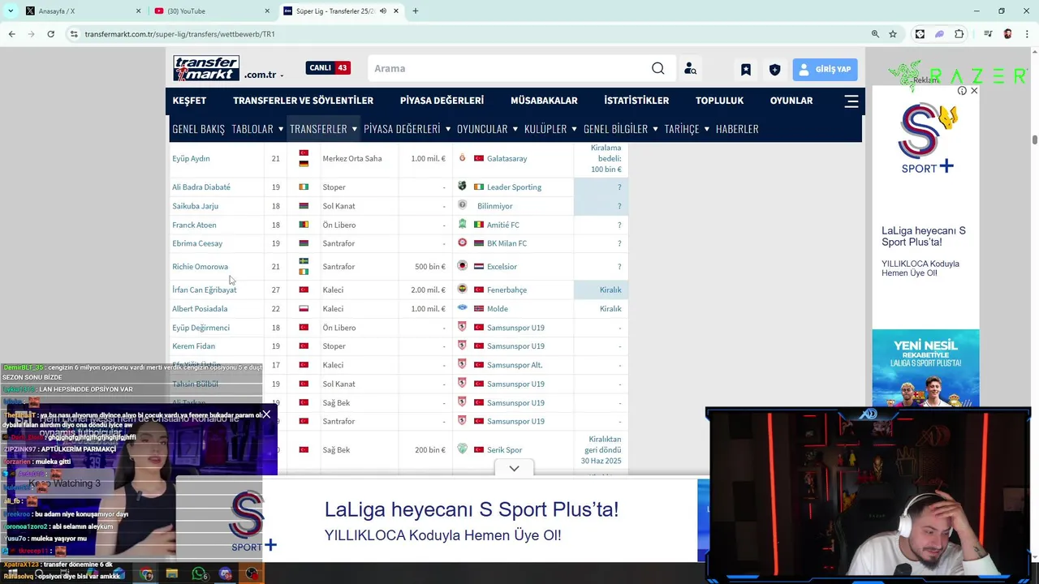This screenshot has width=1039, height=584.
Task: Open OBS Studio from the taskbar
Action: tap(252, 574)
